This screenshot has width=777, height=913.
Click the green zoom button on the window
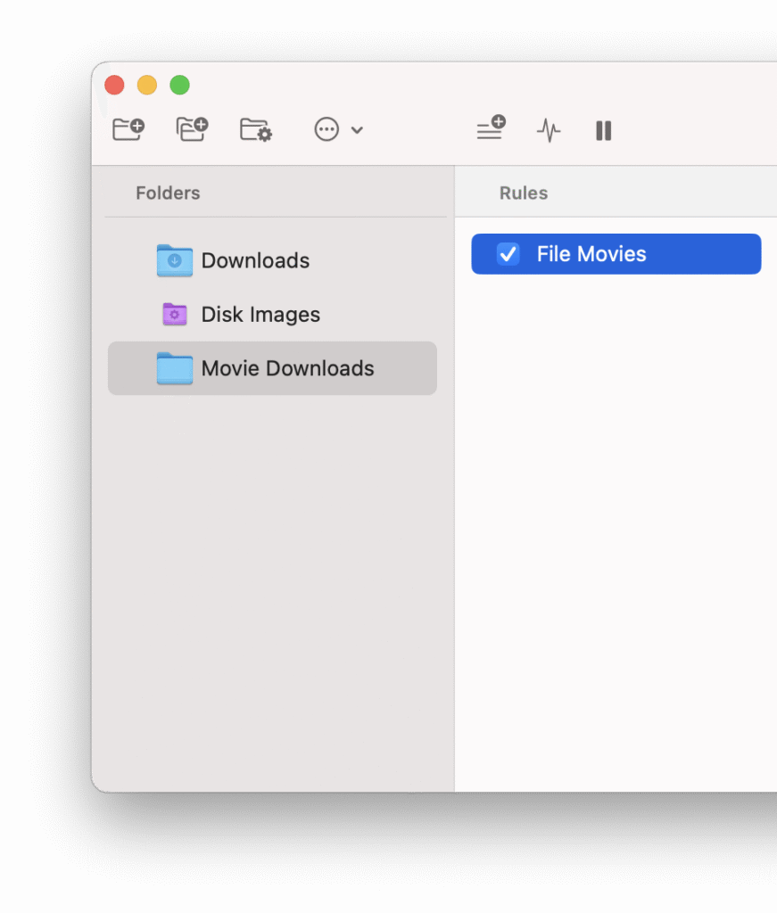[179, 85]
